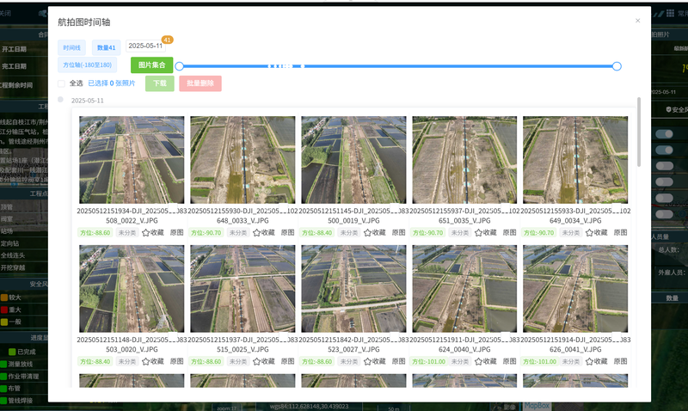Toggle fourth switch in background right panel
The image size is (688, 411).
(x=664, y=181)
